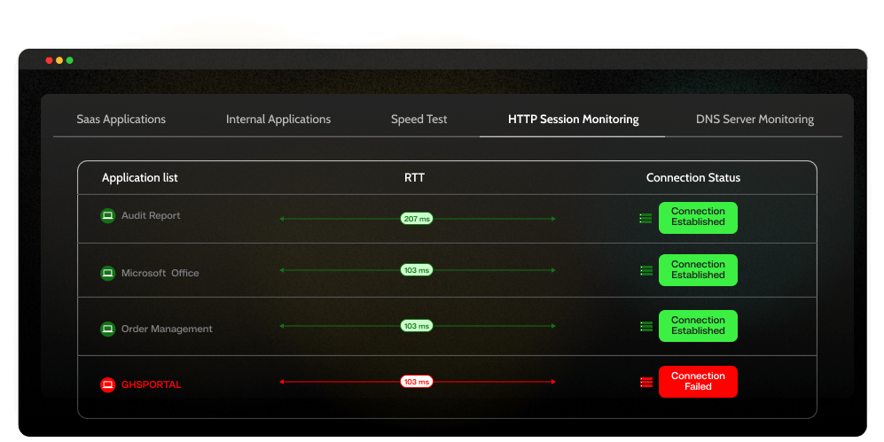Click the red GHSPORTAL laptop icon
The image size is (884, 442).
107,384
